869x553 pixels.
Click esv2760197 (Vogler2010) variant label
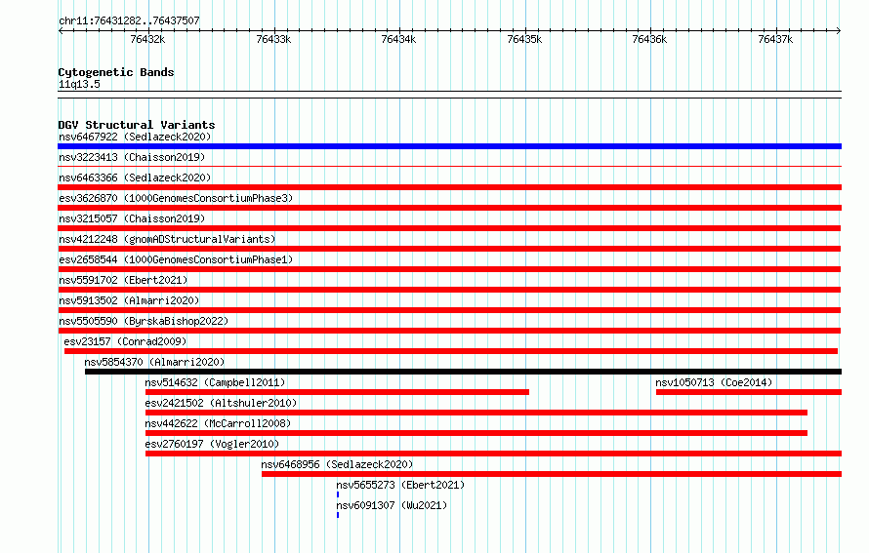point(212,444)
